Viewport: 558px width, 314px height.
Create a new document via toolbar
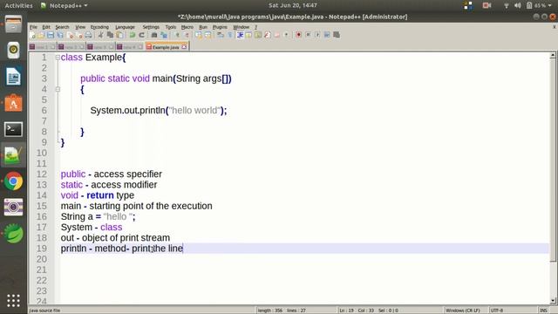tap(32, 35)
